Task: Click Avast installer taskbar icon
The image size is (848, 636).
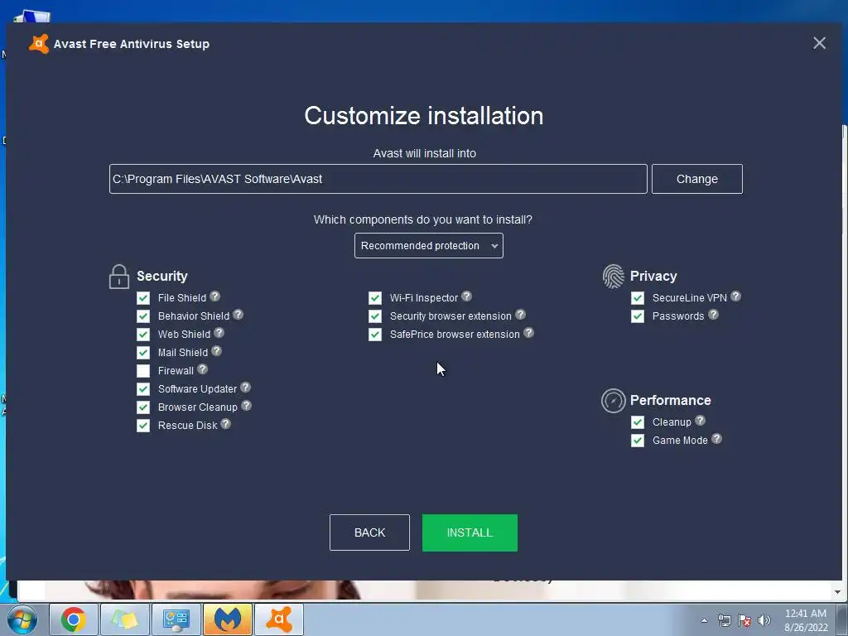Action: coord(279,619)
